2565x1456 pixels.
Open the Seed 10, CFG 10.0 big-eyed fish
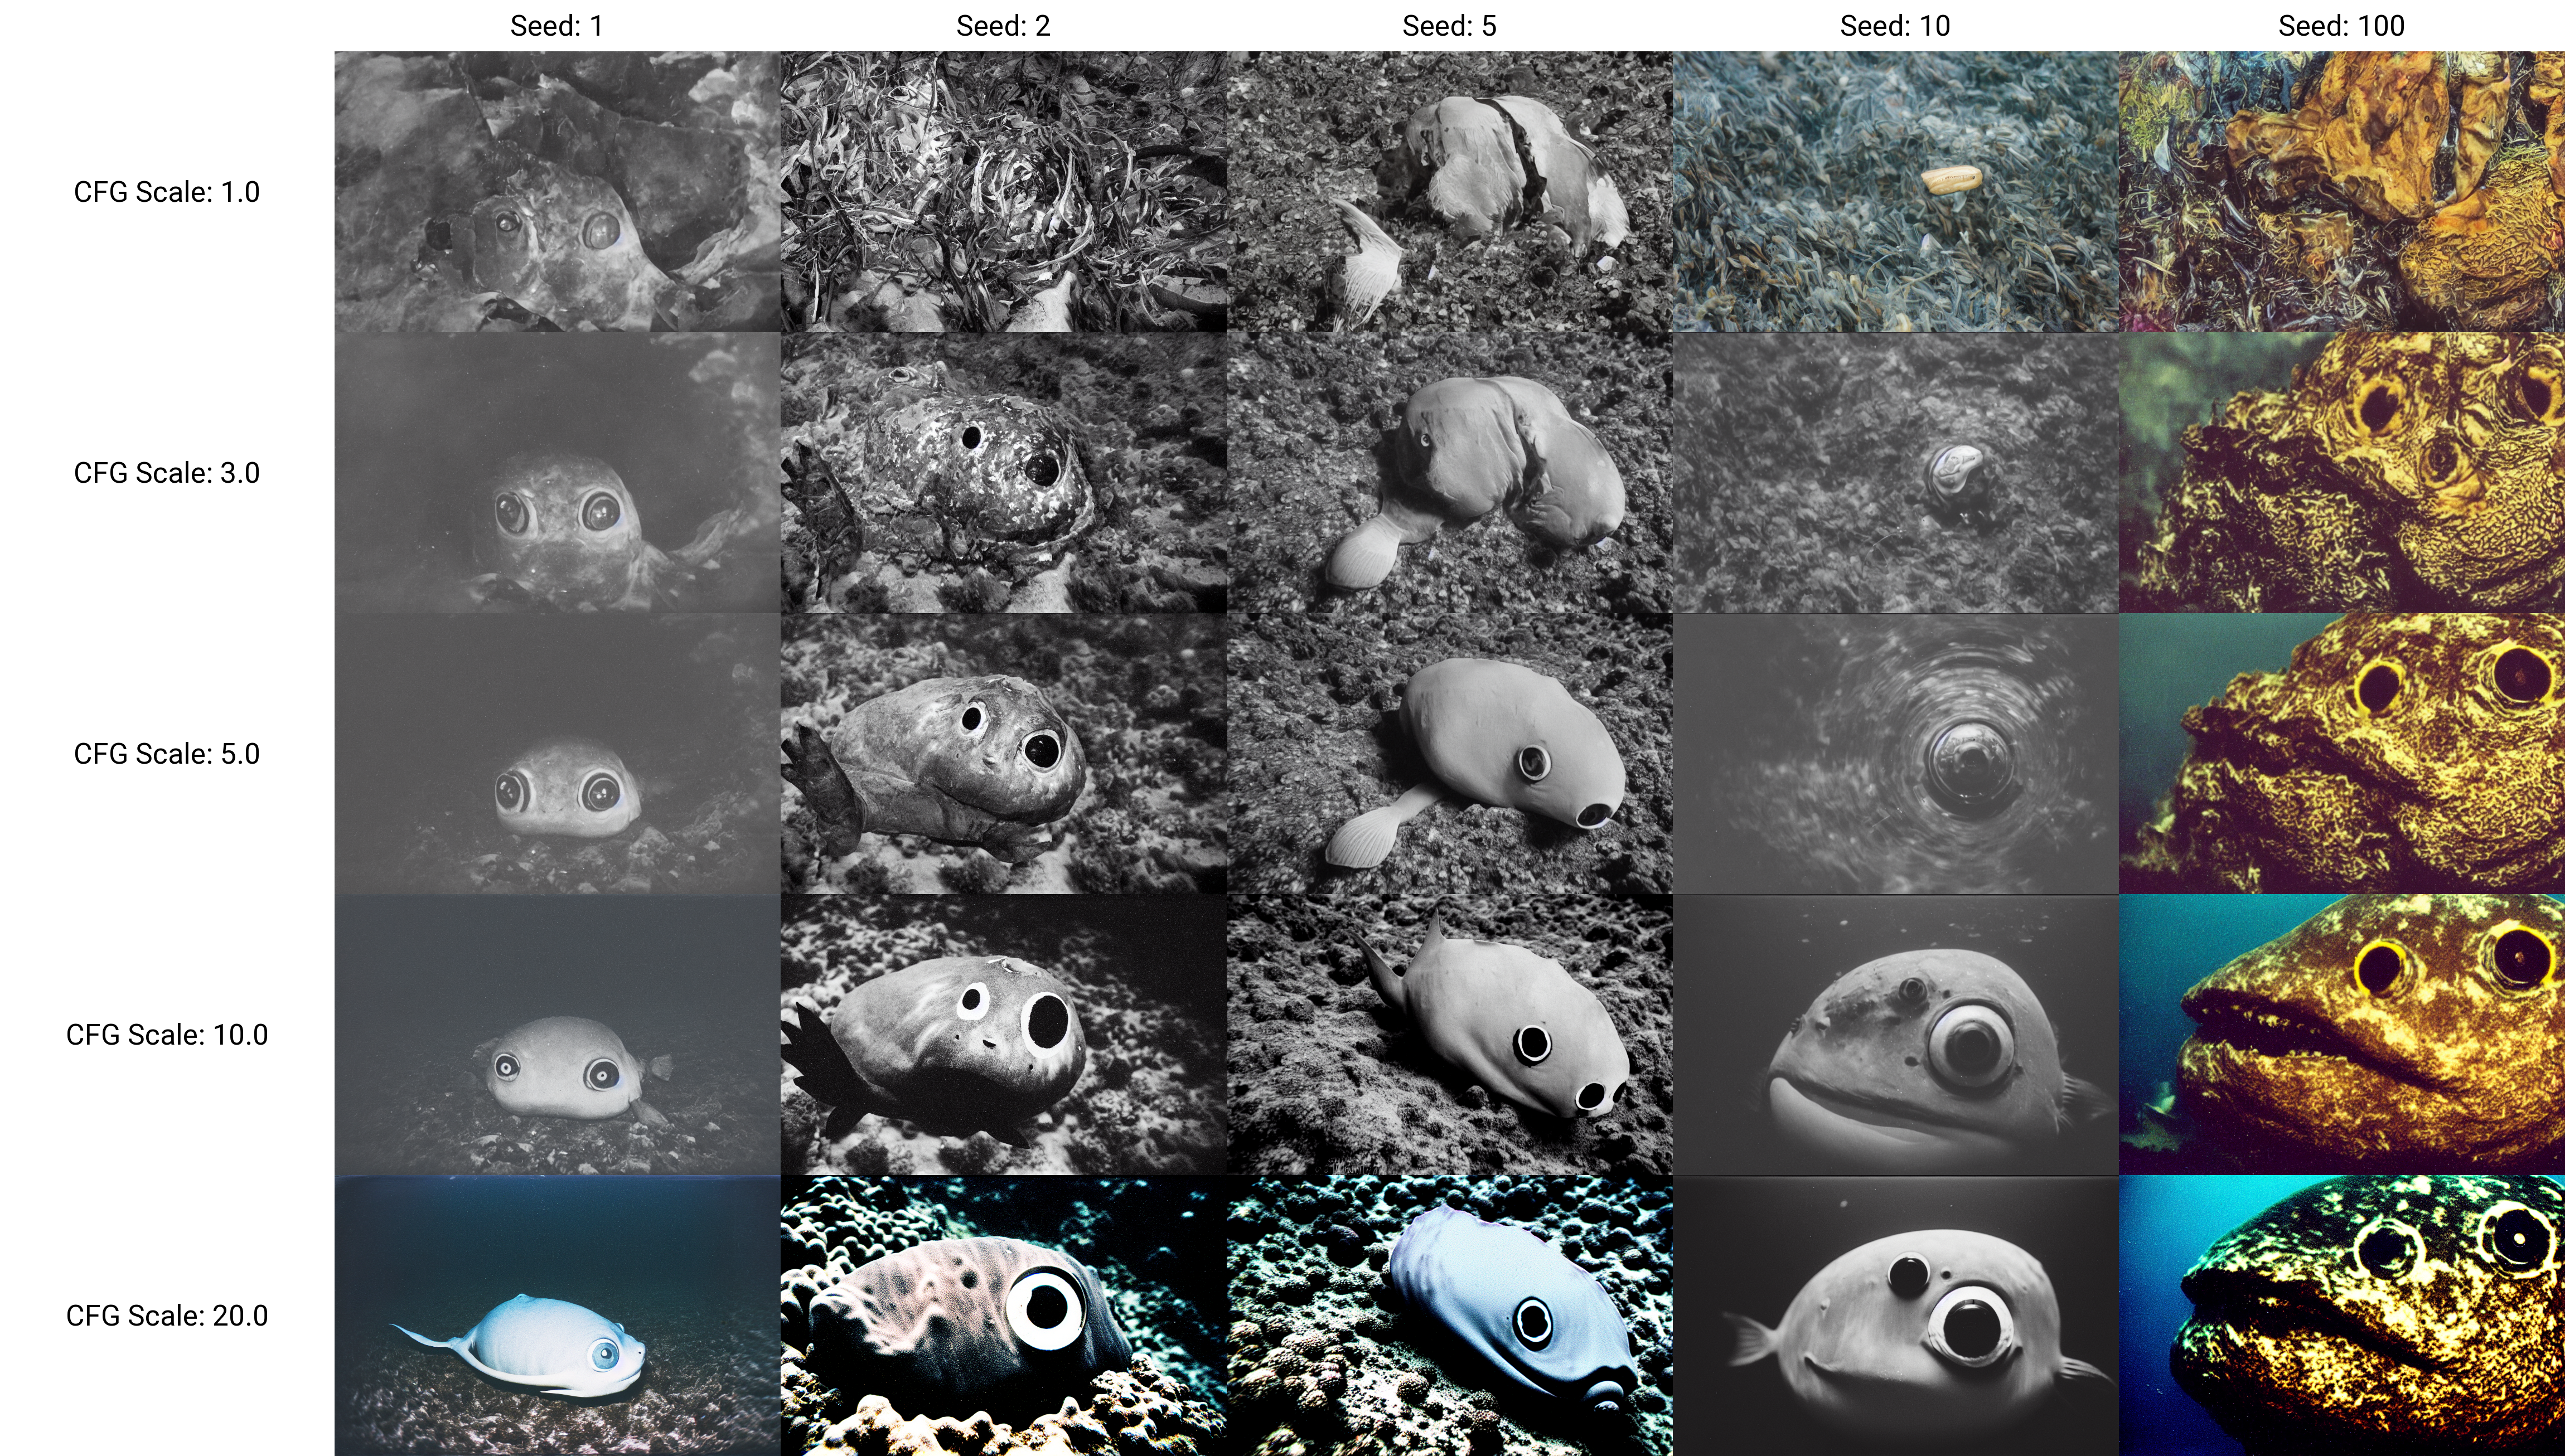pyautogui.click(x=1895, y=1034)
